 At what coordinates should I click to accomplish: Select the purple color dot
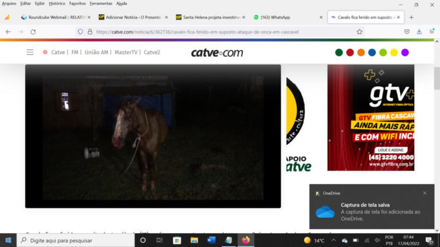point(405,53)
